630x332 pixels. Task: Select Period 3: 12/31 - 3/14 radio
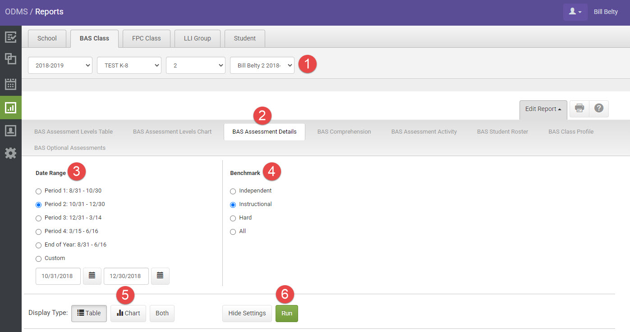click(39, 218)
